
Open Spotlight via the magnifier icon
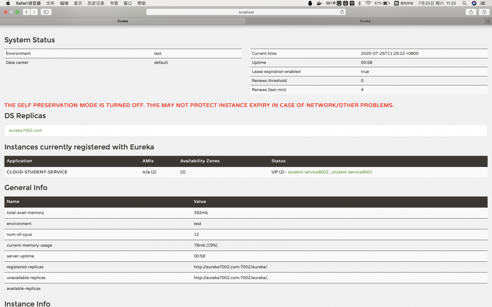[463, 3]
